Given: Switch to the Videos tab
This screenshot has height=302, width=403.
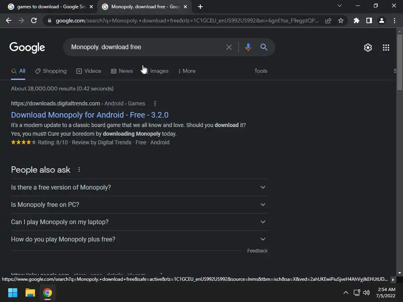Looking at the screenshot, I should coord(89,71).
